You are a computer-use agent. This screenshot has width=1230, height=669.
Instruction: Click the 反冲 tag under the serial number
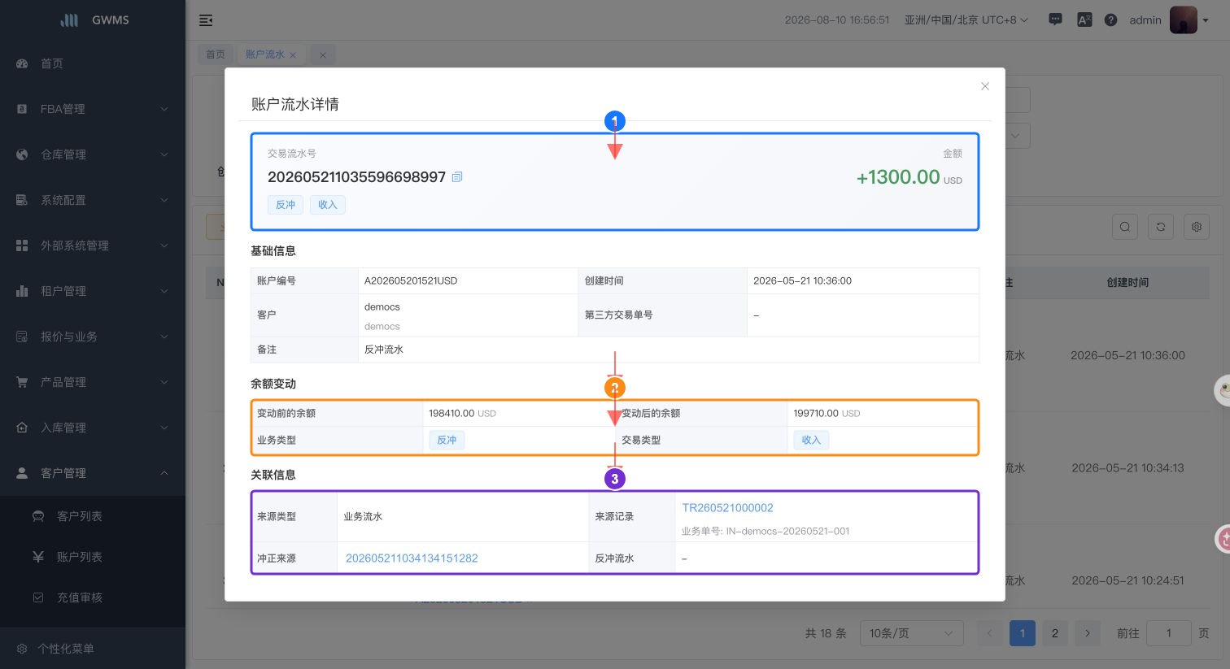[x=286, y=205]
